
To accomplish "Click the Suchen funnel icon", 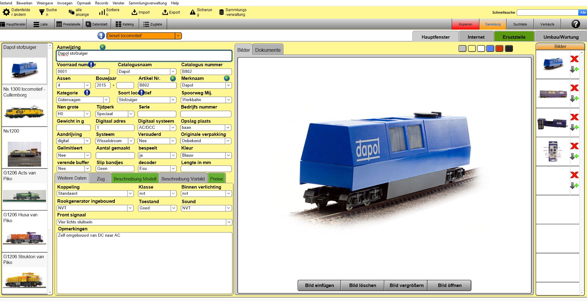I will point(42,12).
